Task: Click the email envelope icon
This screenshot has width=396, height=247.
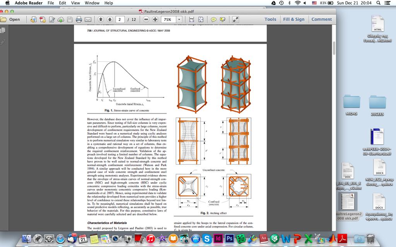Action: [88, 19]
